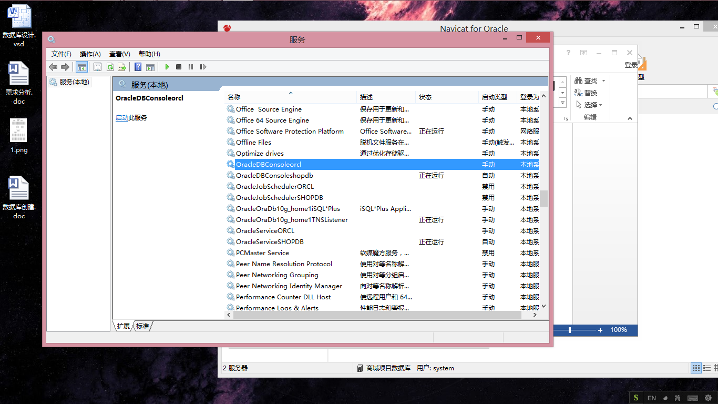Click the gear icon of OracleServiceORCL row

231,230
